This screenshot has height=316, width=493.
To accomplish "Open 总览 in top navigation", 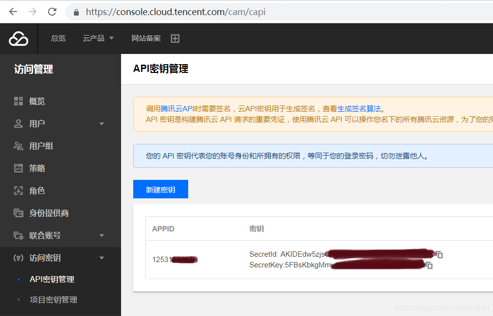I will pos(58,38).
